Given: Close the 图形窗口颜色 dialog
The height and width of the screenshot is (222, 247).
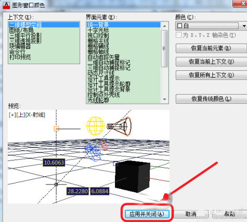Looking at the screenshot, I should (241, 4).
